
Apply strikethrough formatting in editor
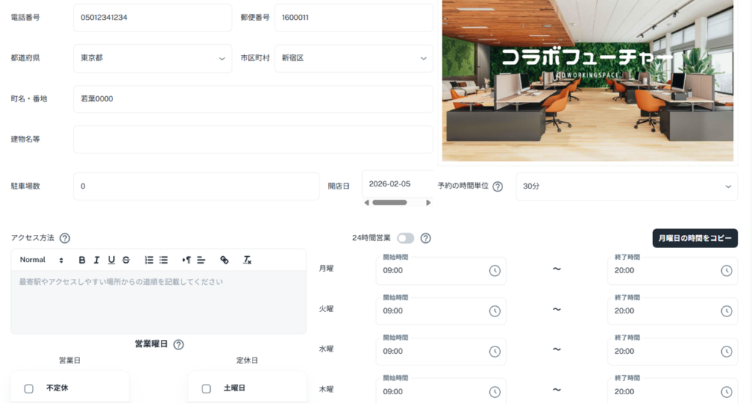[x=126, y=260]
